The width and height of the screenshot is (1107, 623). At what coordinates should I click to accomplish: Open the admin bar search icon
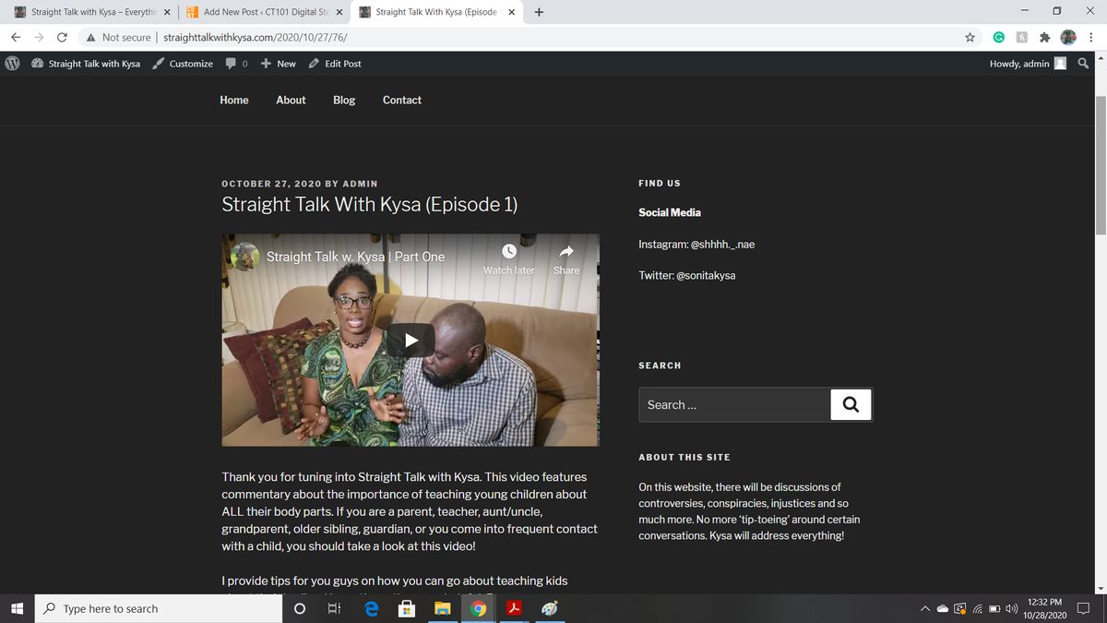point(1082,64)
